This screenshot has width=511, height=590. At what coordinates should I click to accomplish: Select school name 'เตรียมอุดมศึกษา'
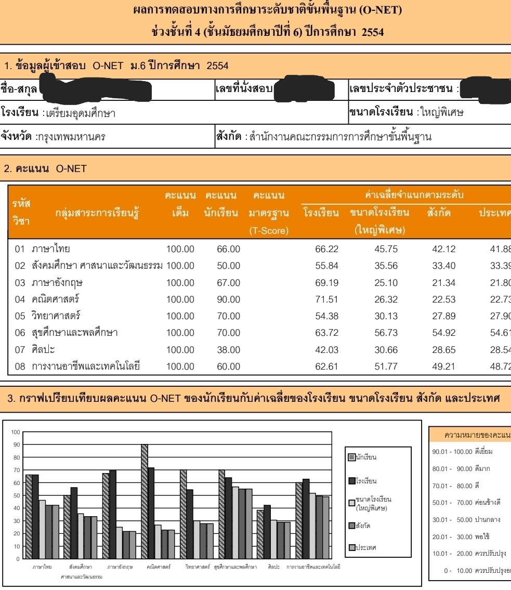(81, 113)
